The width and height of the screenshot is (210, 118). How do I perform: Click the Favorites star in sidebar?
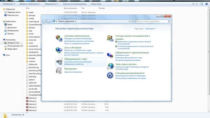4,9
